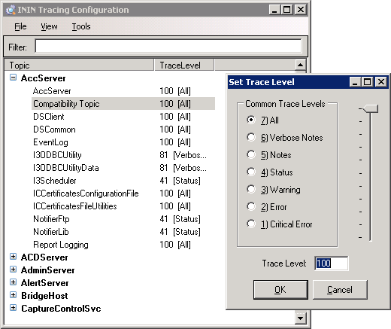The width and height of the screenshot is (391, 329).
Task: Expand the ACDServer node
Action: coord(13,257)
